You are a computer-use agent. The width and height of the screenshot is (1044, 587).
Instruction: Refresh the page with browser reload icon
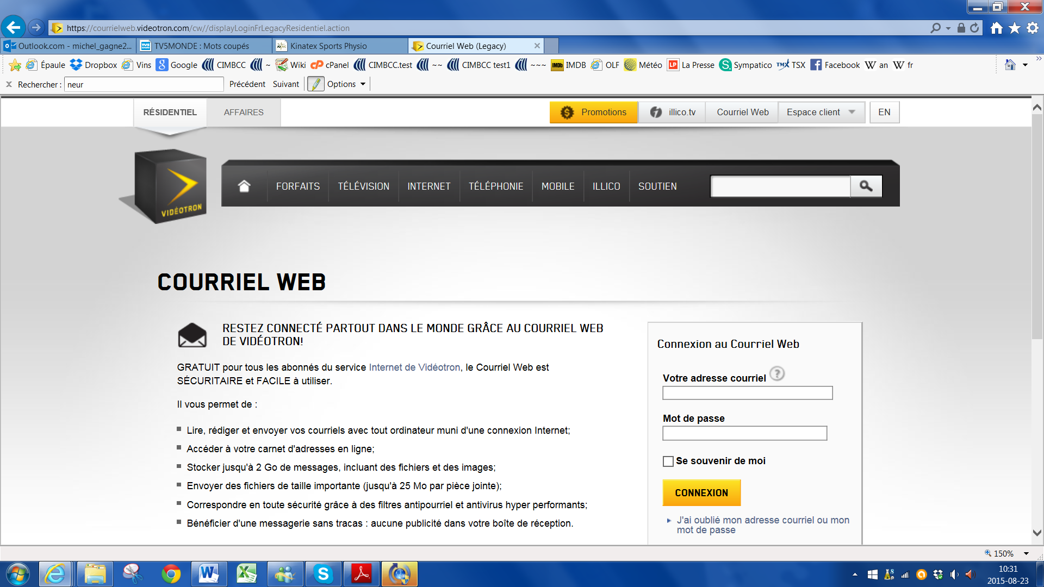coord(974,28)
